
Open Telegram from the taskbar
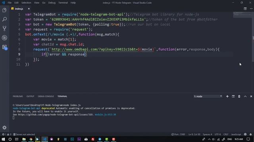(100, 139)
